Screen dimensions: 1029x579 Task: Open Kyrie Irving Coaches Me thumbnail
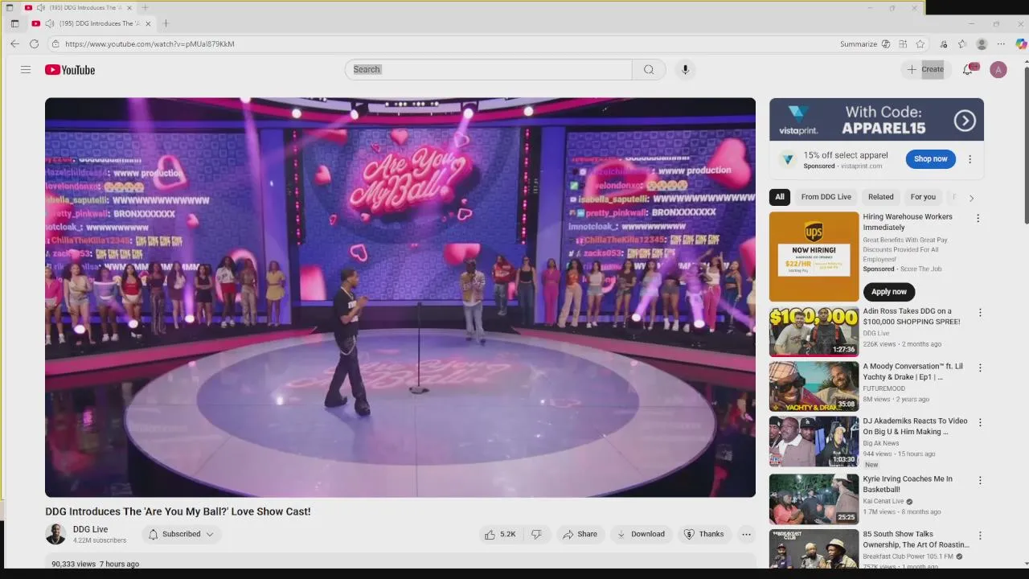(x=814, y=499)
